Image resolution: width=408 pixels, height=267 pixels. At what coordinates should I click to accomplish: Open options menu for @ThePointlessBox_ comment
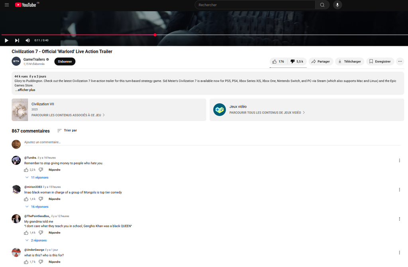(399, 219)
